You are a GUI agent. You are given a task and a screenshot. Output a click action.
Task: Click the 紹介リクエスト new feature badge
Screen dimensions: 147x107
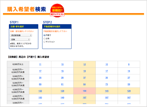click(x=57, y=10)
